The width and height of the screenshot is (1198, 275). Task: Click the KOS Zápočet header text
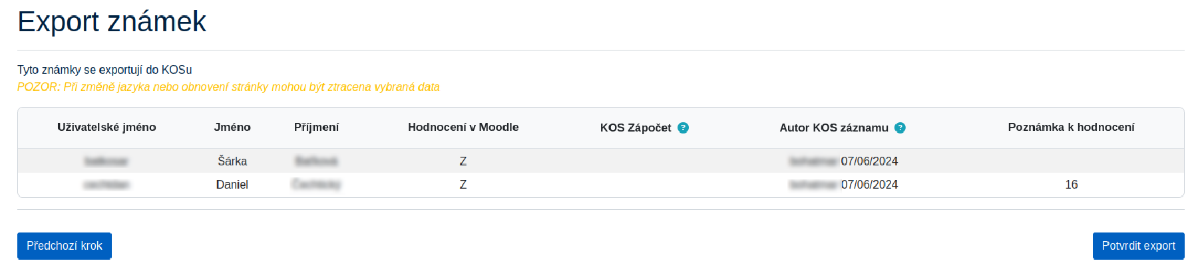tap(636, 128)
